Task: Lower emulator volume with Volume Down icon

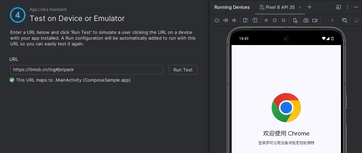Action: pyautogui.click(x=234, y=20)
